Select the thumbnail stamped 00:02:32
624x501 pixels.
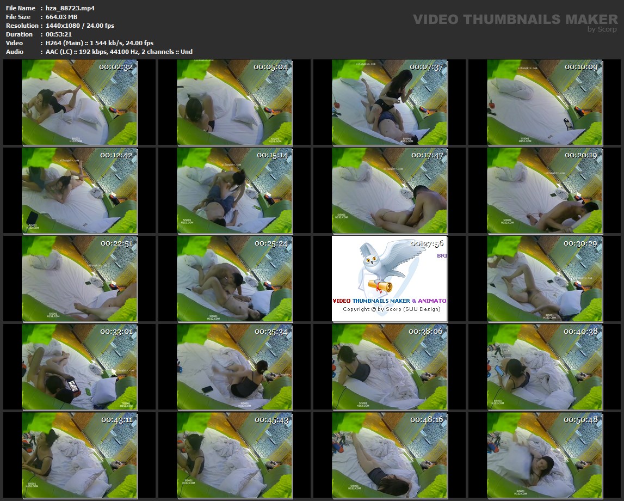79,102
